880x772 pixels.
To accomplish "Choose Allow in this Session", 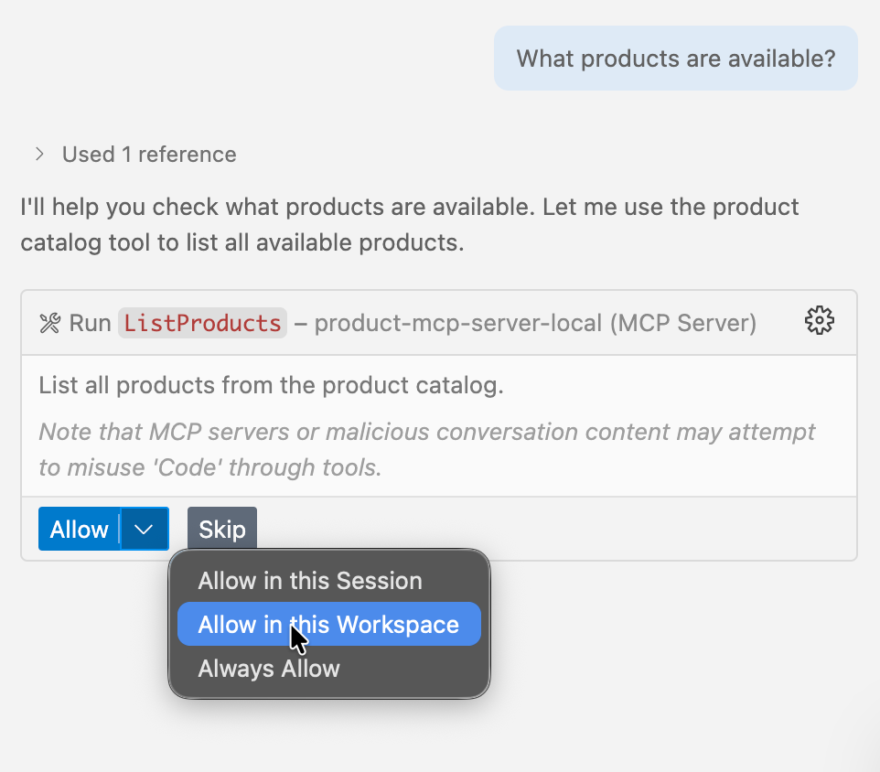I will 310,581.
